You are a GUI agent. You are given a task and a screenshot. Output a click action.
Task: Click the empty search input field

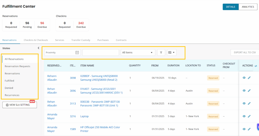coord(100,52)
